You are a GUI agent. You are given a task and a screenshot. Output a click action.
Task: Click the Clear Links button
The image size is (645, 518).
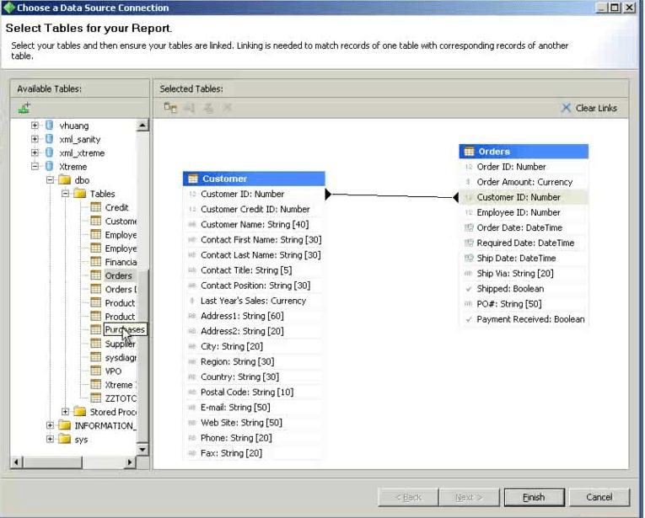point(589,108)
